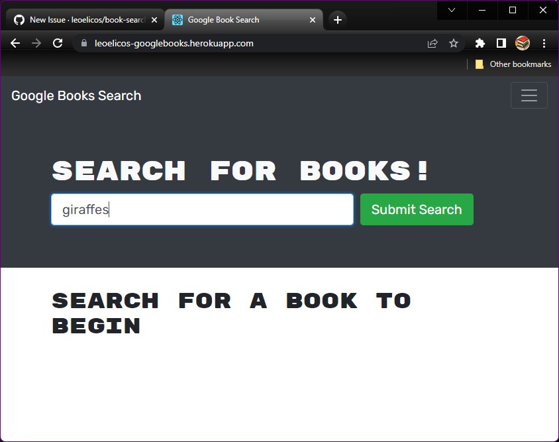Share this page icon in address bar
Screen dimensions: 559x442
(x=432, y=44)
